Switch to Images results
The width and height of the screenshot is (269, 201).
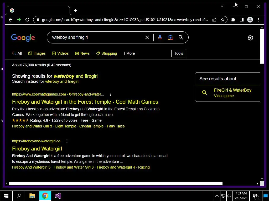click(x=37, y=53)
